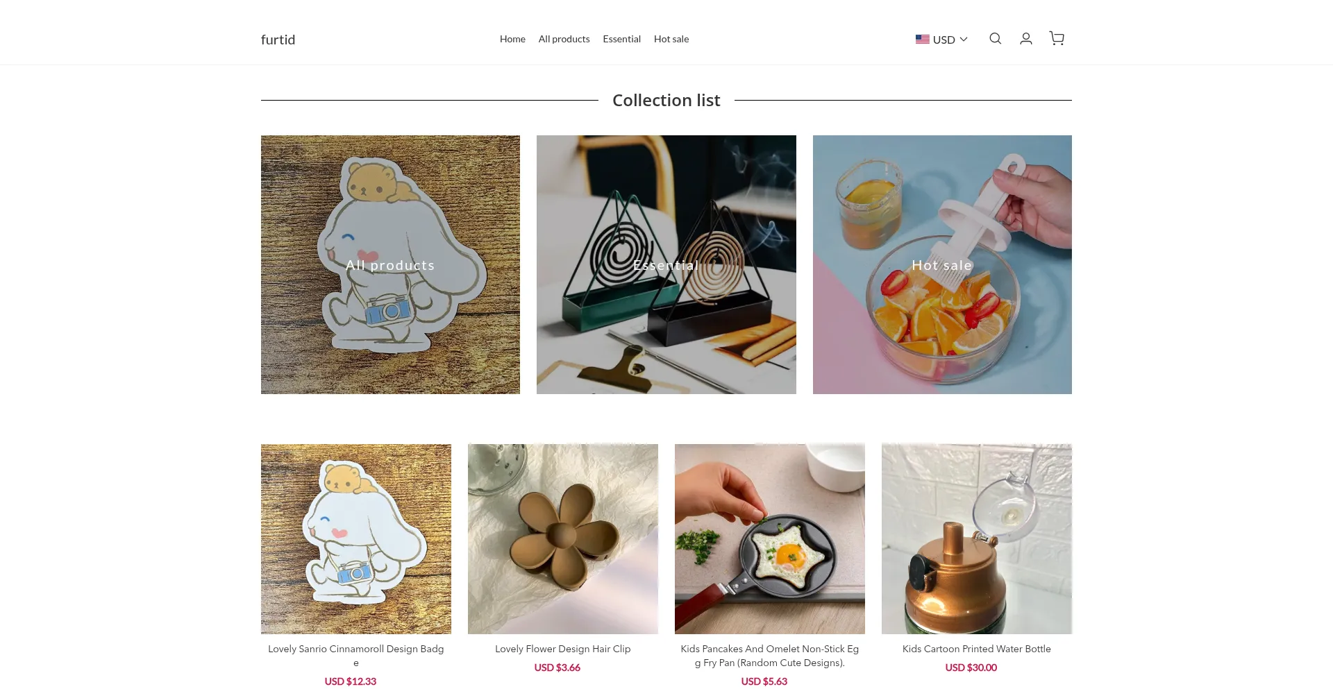View the Cinnamoroll badge product image
Screen dimensions: 1333x689
click(355, 538)
